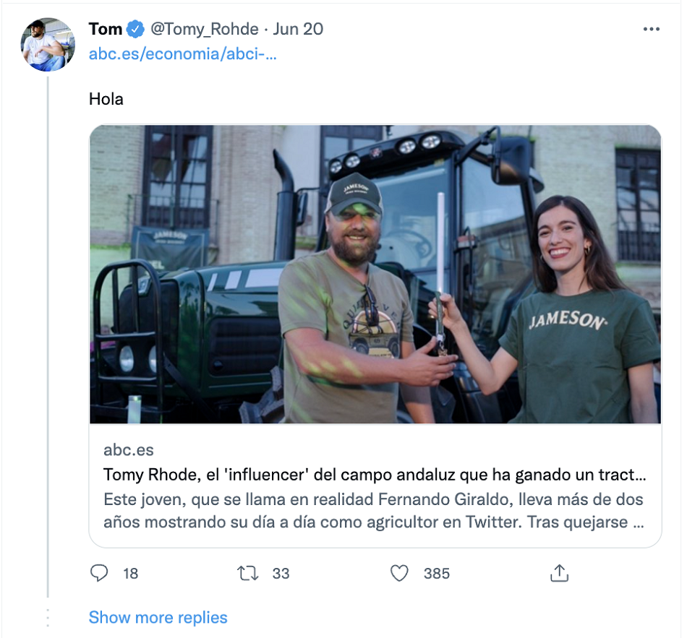Click the blue verified badge next to Tom
Viewport: 687px width, 638px height.
coord(135,29)
